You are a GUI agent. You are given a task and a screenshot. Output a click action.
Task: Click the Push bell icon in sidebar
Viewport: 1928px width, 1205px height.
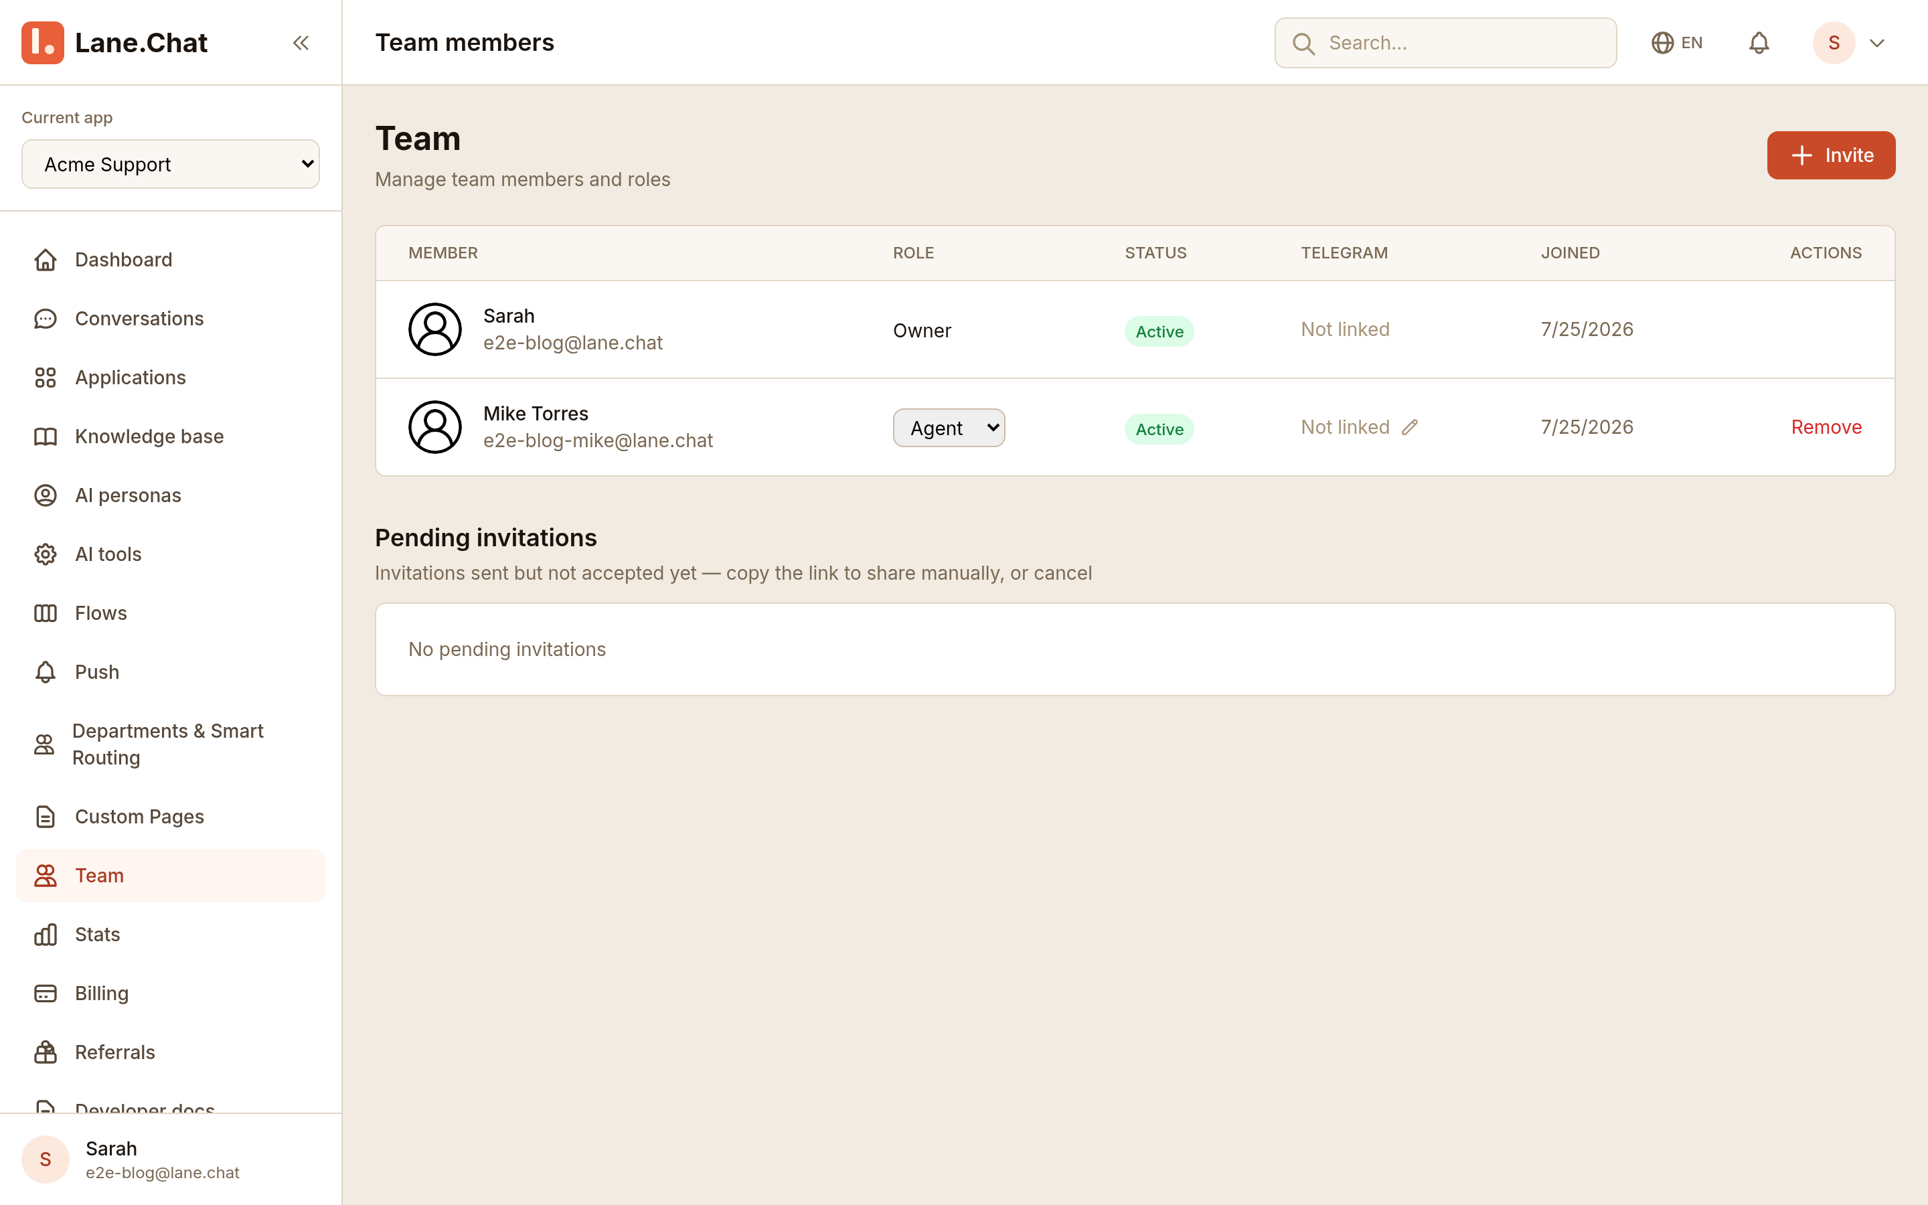click(46, 672)
